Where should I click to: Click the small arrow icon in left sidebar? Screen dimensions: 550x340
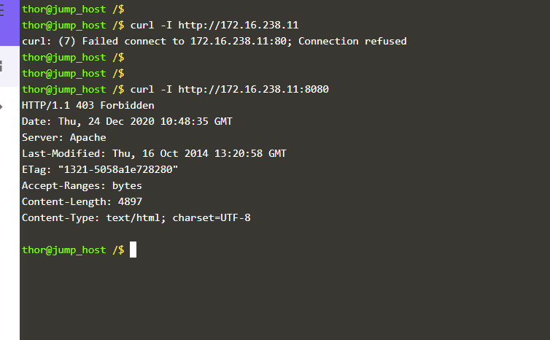[x=2, y=106]
